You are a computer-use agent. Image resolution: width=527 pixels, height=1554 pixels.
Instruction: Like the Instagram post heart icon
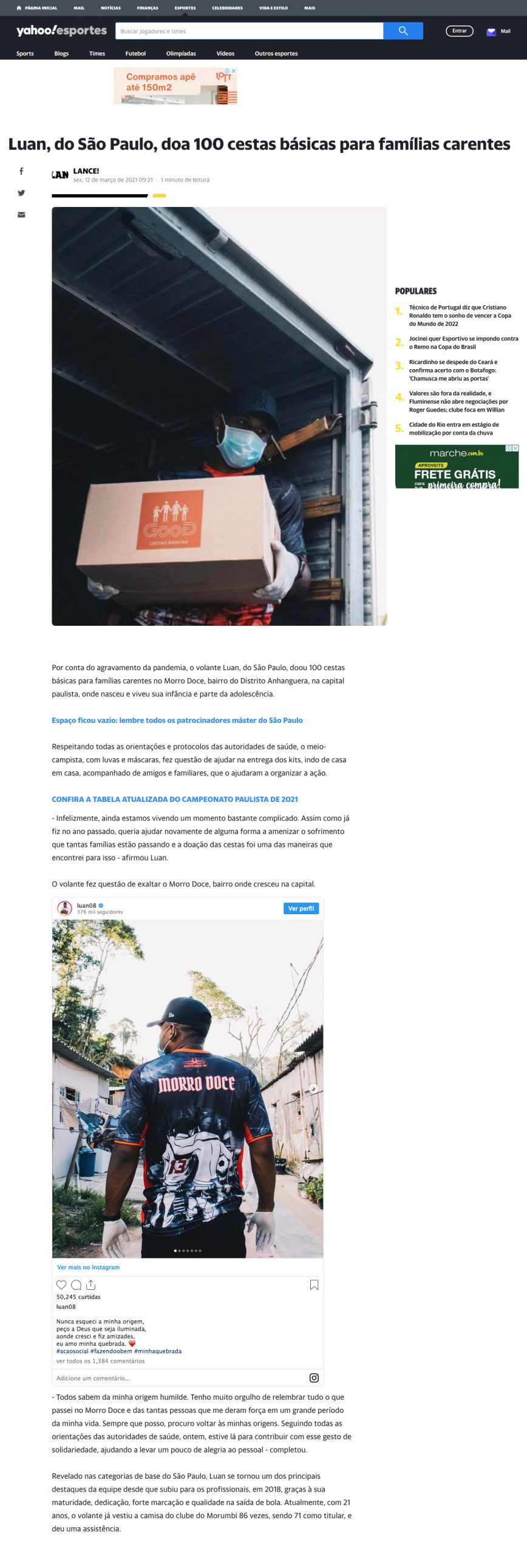click(x=61, y=1285)
